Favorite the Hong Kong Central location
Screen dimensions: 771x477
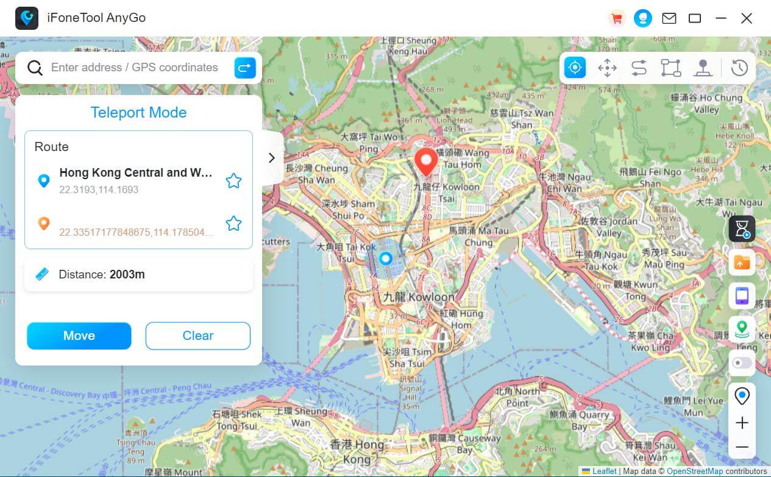click(233, 181)
